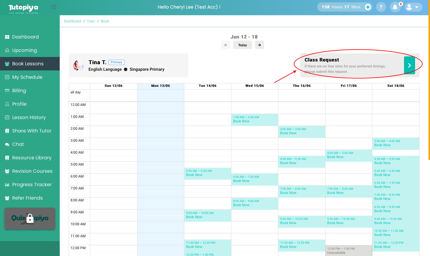Add hours with the plus icon
Viewport: 430px width, 256px height.
[368, 7]
